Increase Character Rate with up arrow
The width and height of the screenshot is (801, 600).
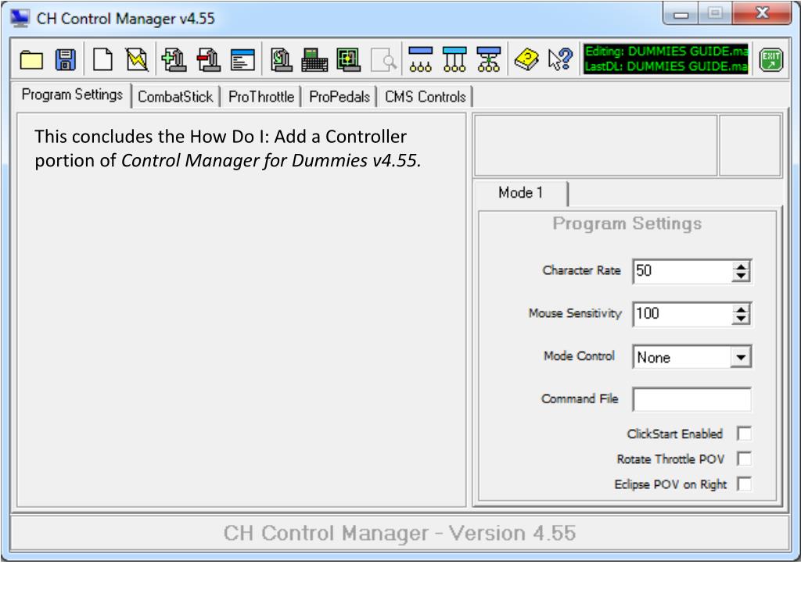tap(741, 266)
